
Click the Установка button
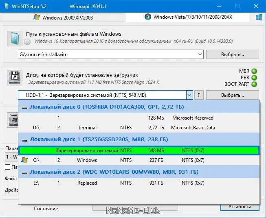240,207
